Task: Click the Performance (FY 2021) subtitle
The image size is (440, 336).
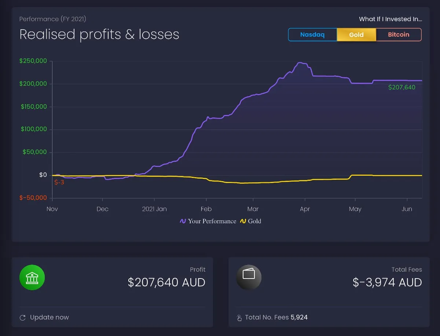Action: click(x=53, y=19)
